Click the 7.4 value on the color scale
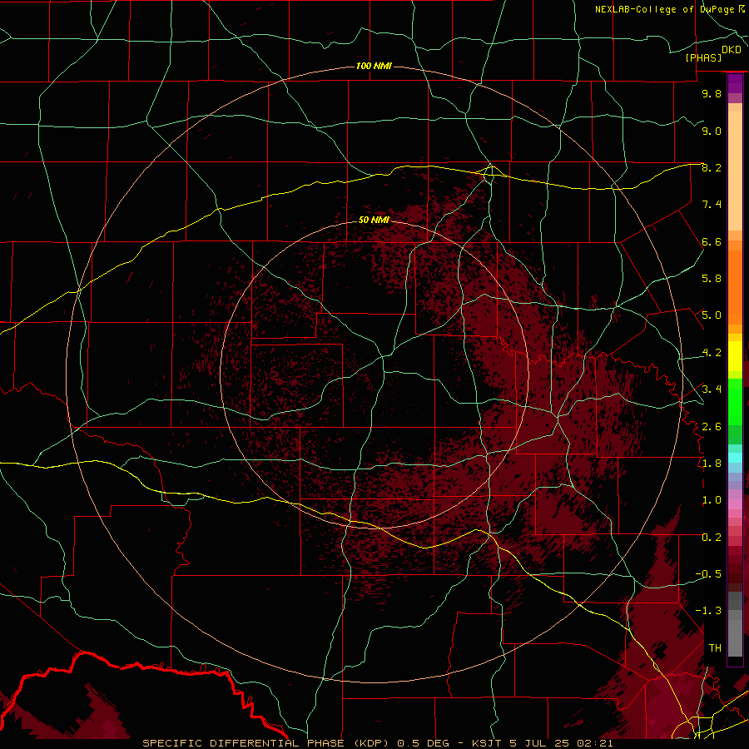This screenshot has height=749, width=749. (x=712, y=205)
